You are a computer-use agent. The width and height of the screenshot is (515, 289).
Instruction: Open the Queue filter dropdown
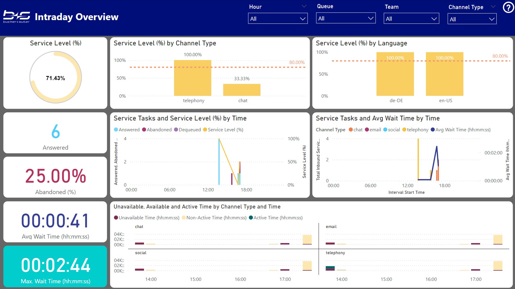pos(346,18)
